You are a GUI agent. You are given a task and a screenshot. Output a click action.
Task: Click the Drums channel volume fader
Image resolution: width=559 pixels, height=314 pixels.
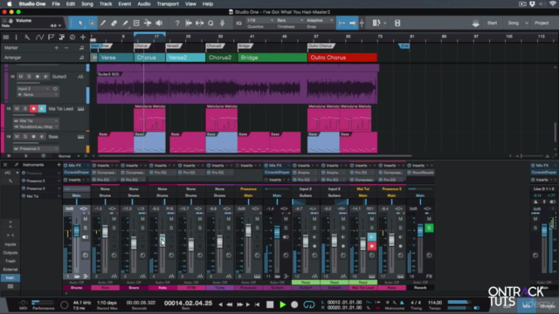pos(76,230)
